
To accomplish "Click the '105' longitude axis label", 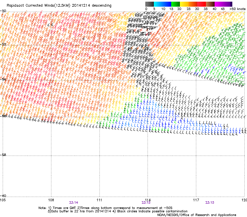I will [3, 200].
